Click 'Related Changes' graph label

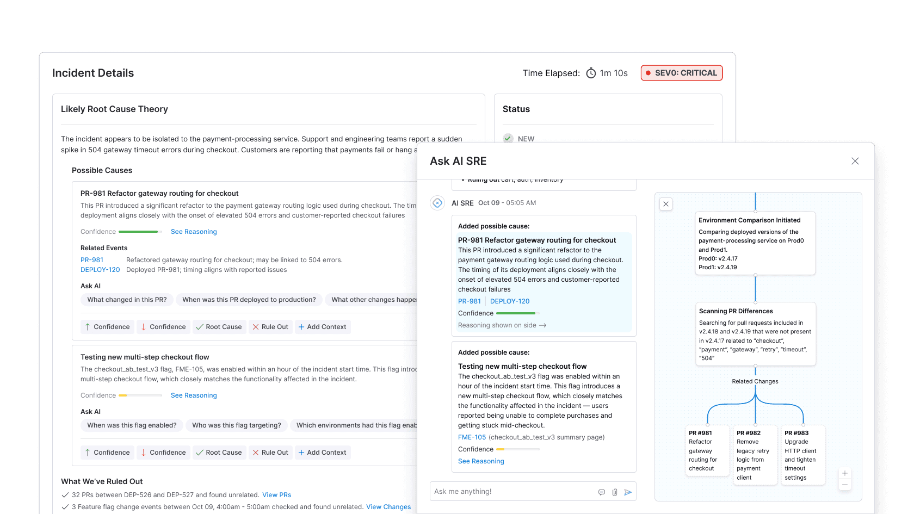755,381
